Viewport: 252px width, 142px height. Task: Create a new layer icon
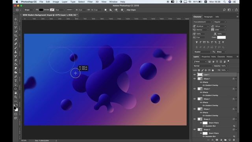(x=230, y=140)
